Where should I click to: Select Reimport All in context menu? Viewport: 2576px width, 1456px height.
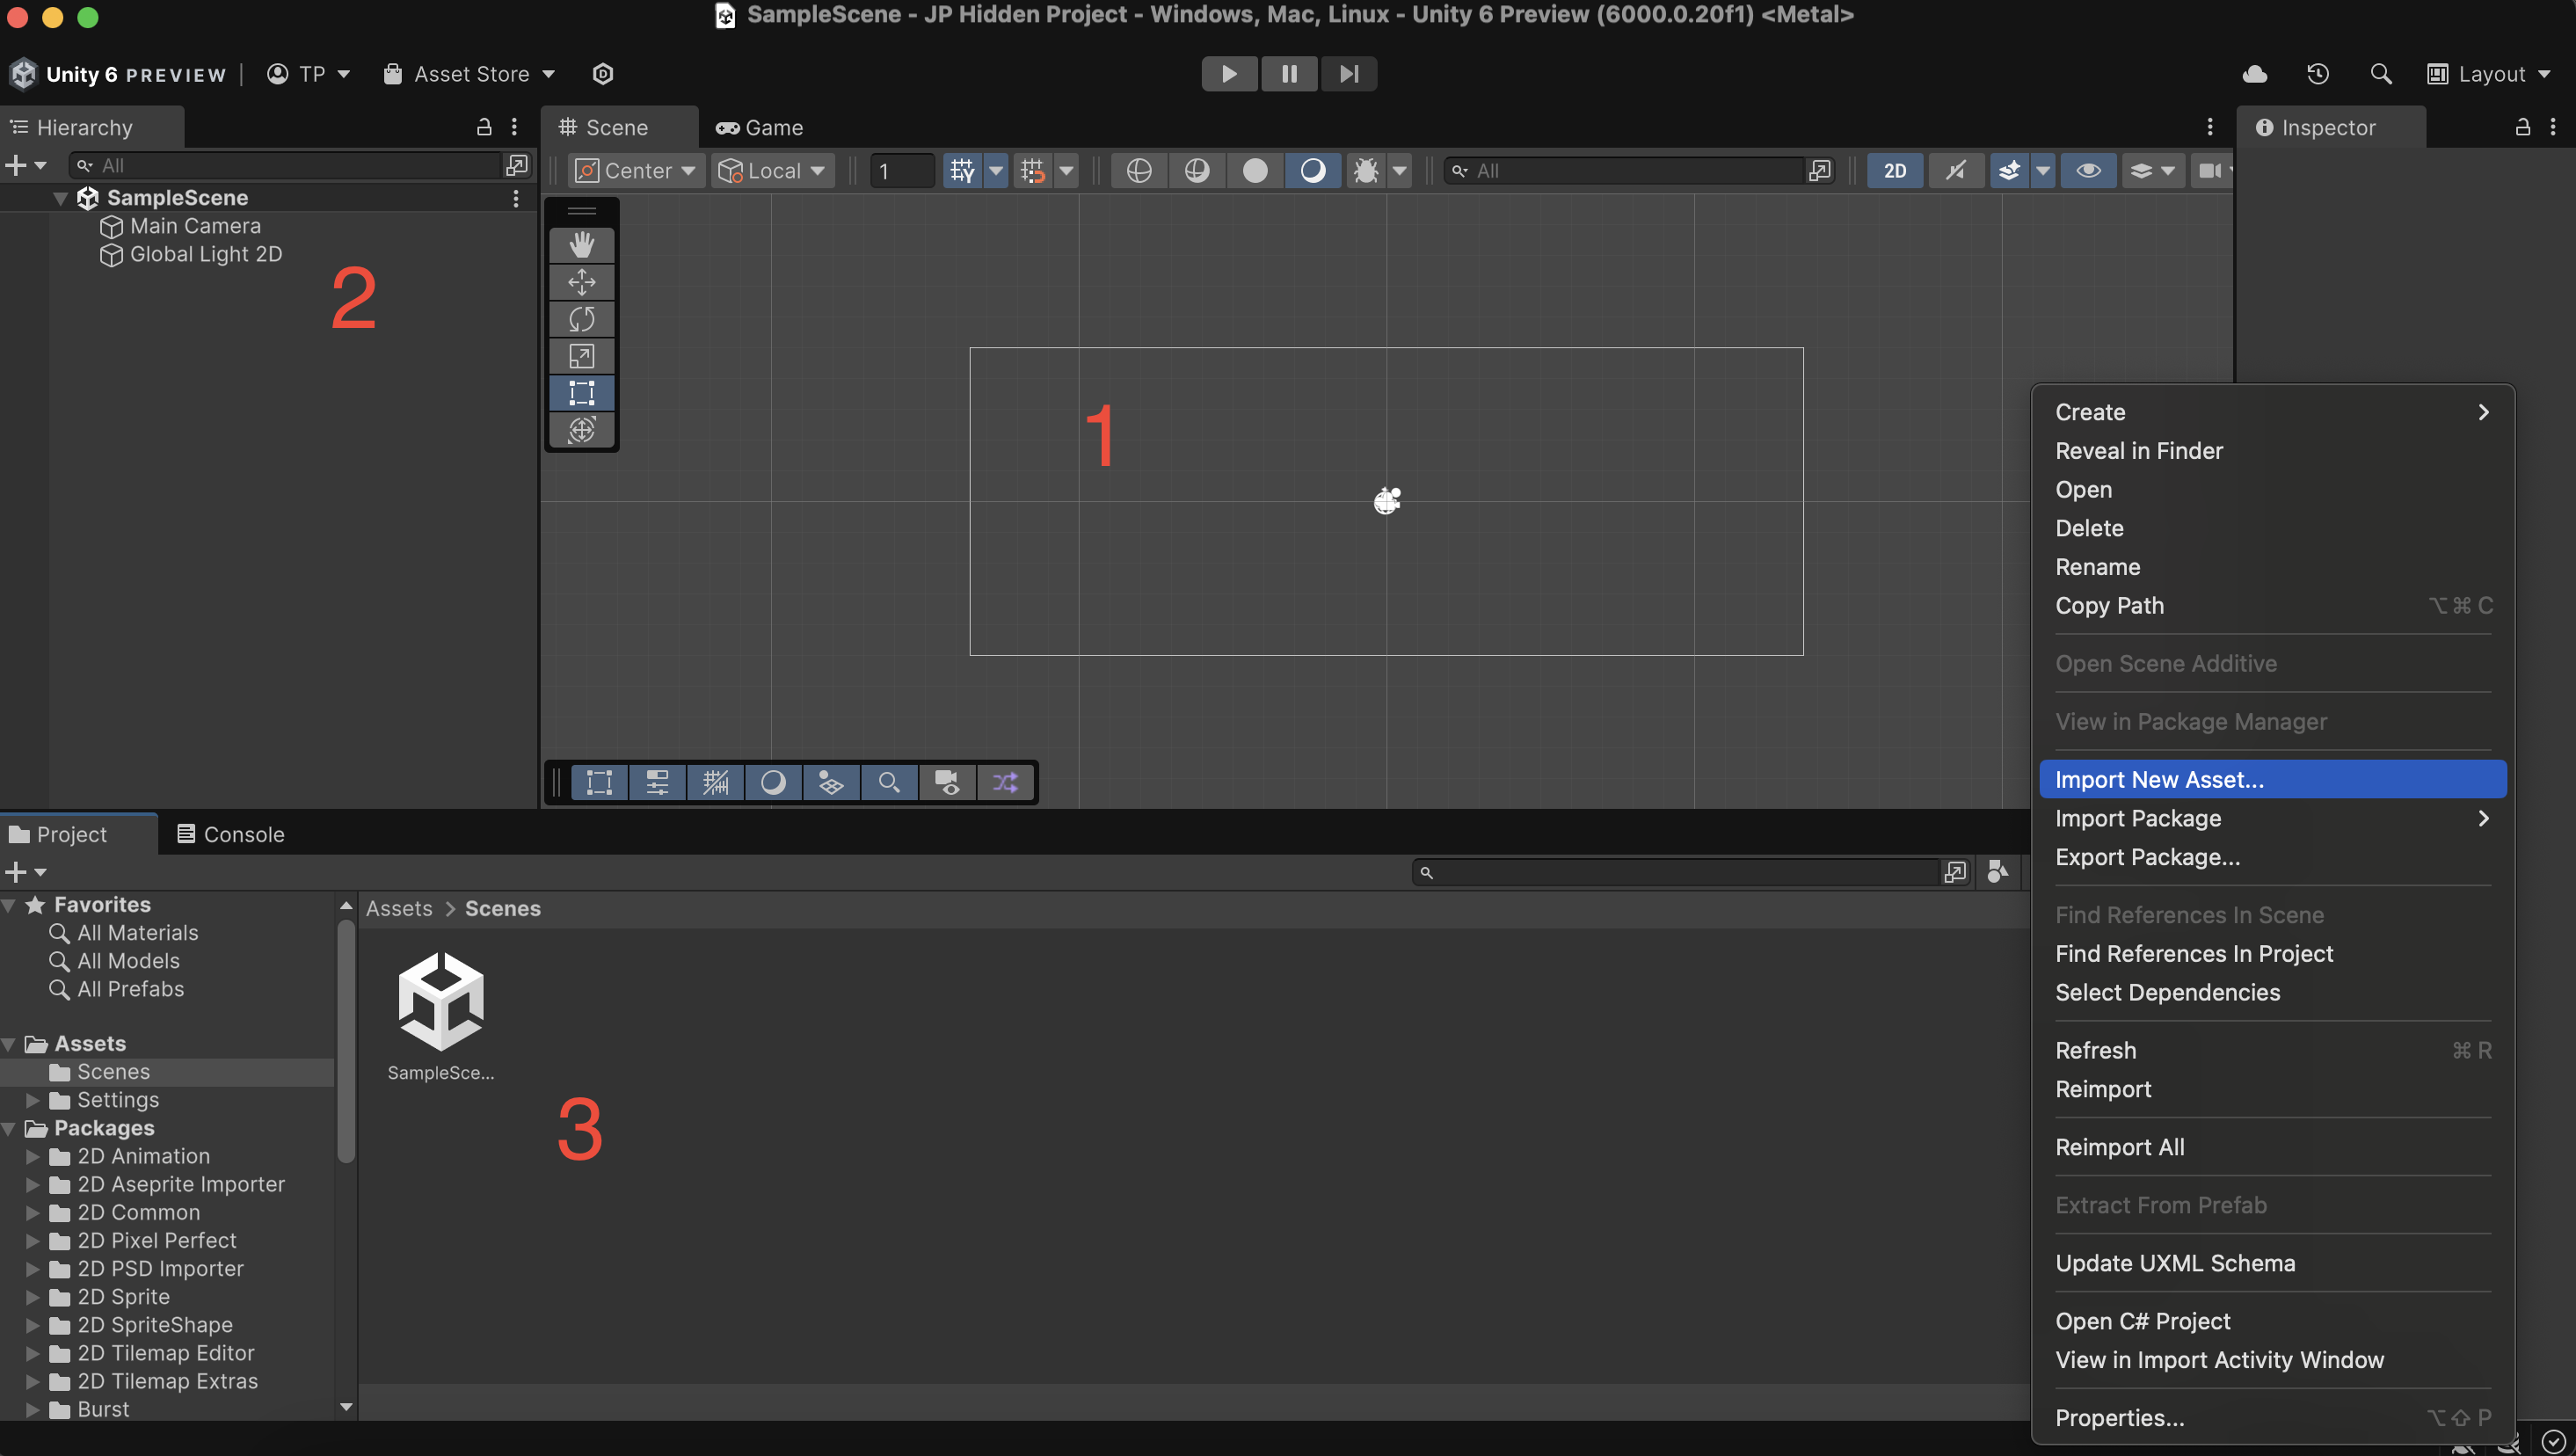(x=2272, y=1147)
